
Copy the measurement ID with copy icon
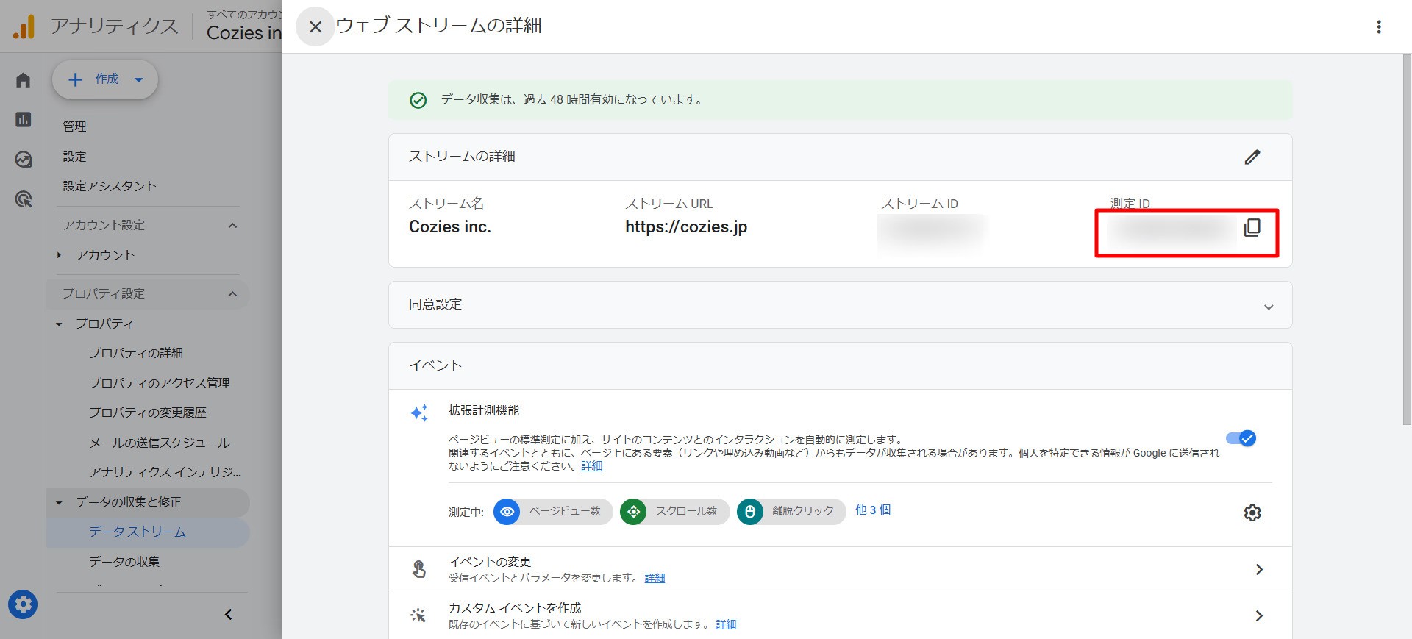(x=1252, y=228)
